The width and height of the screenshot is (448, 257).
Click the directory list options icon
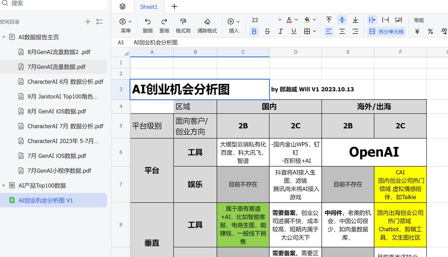click(99, 22)
